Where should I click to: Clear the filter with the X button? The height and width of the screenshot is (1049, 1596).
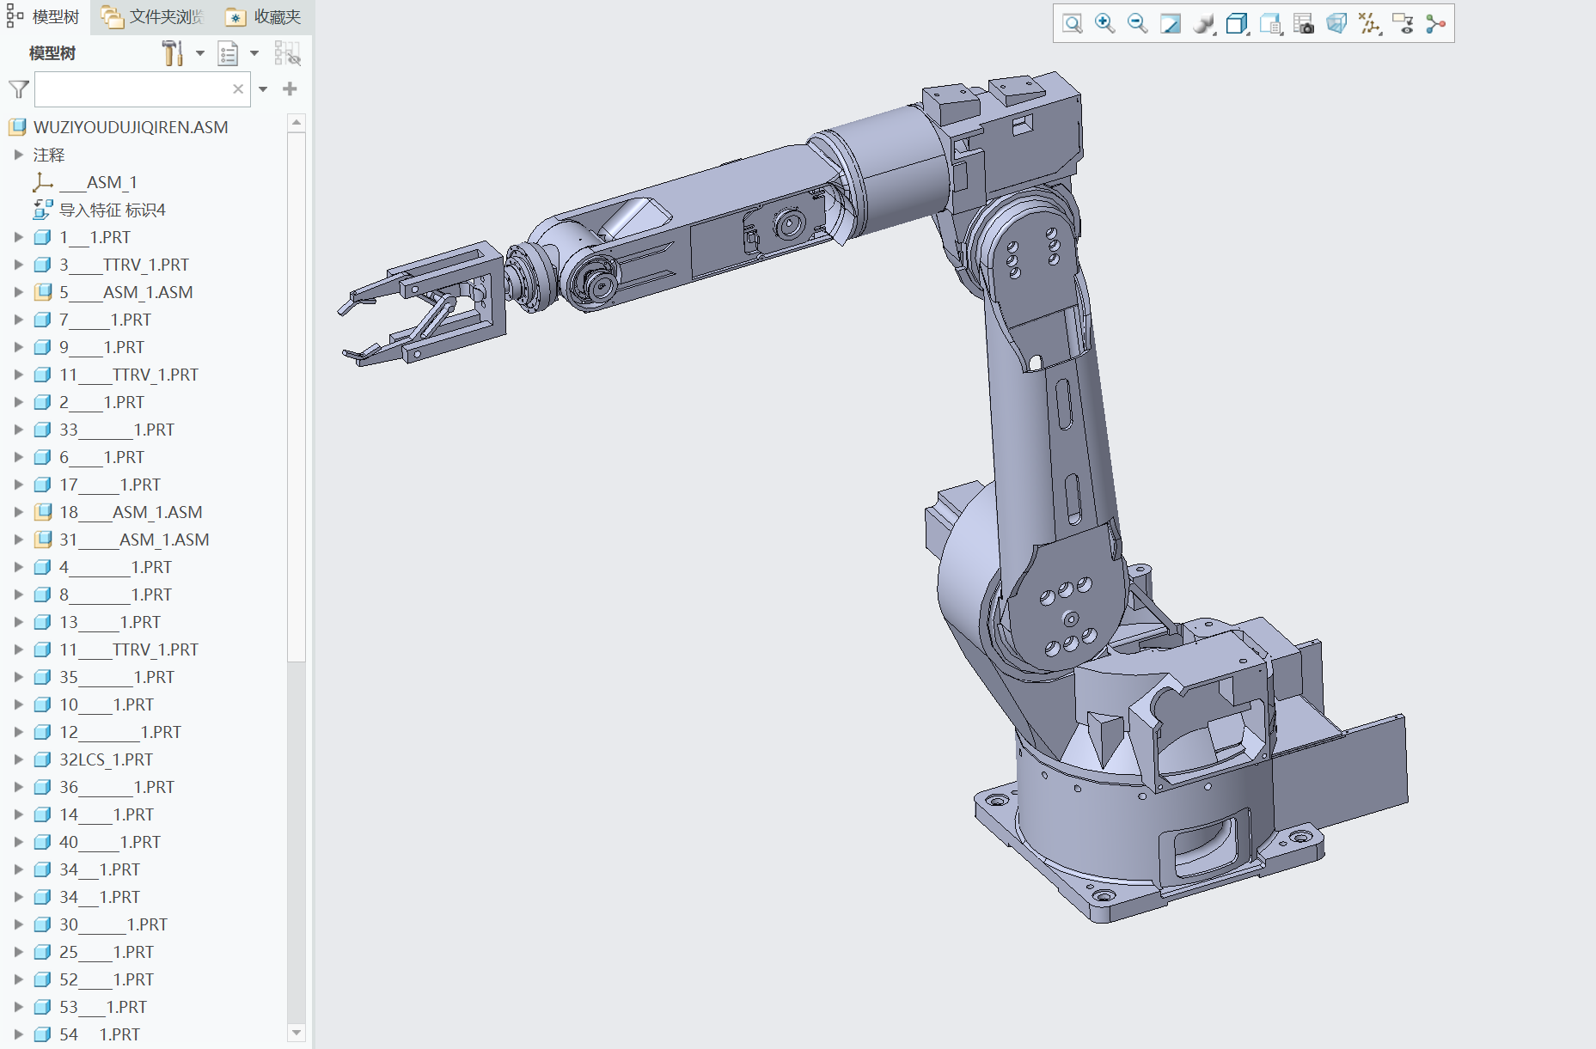click(x=238, y=89)
